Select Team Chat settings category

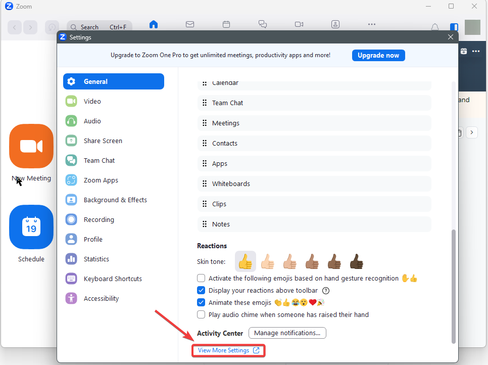click(x=114, y=160)
